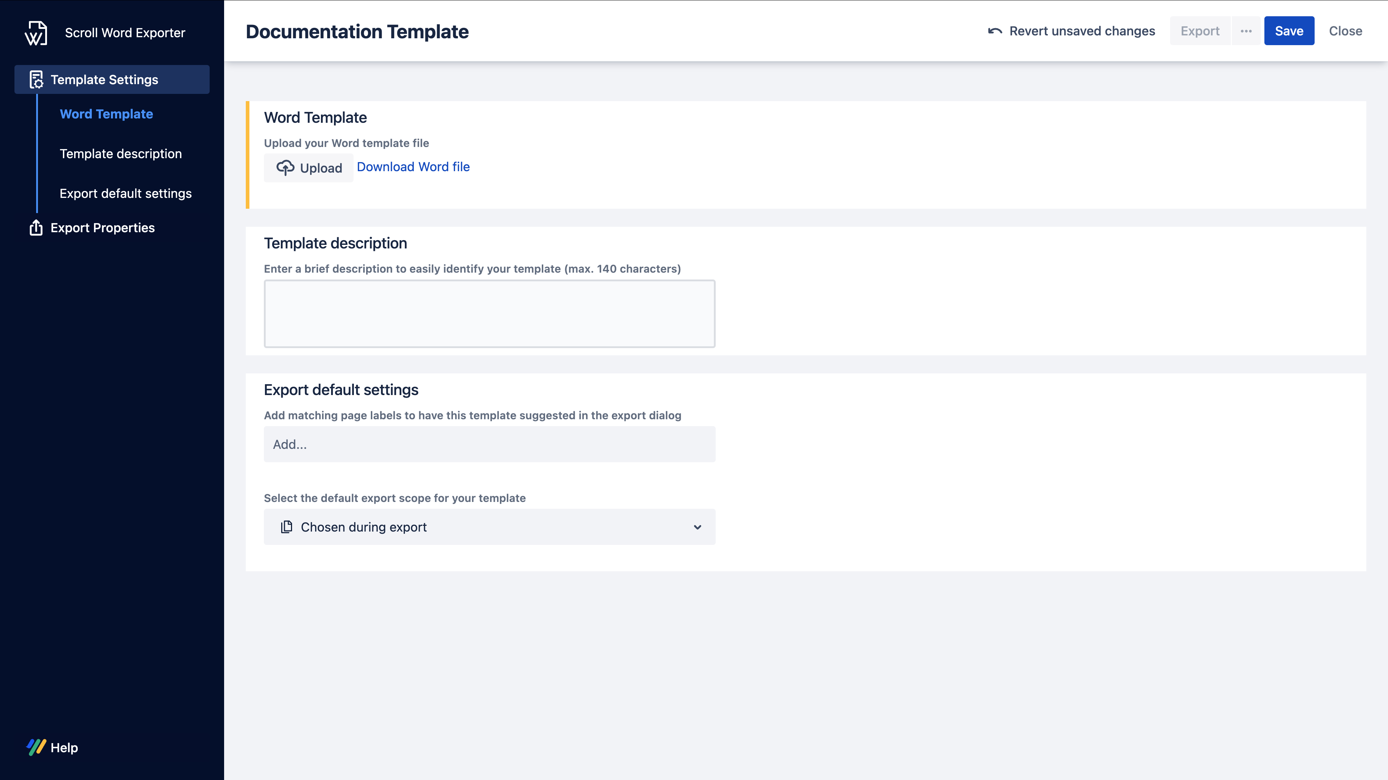The width and height of the screenshot is (1388, 780).
Task: Click the Export Properties share icon
Action: click(x=36, y=228)
